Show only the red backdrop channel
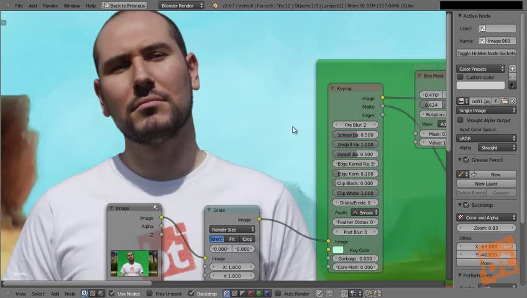Image resolution: width=527 pixels, height=298 pixels. pos(250,294)
